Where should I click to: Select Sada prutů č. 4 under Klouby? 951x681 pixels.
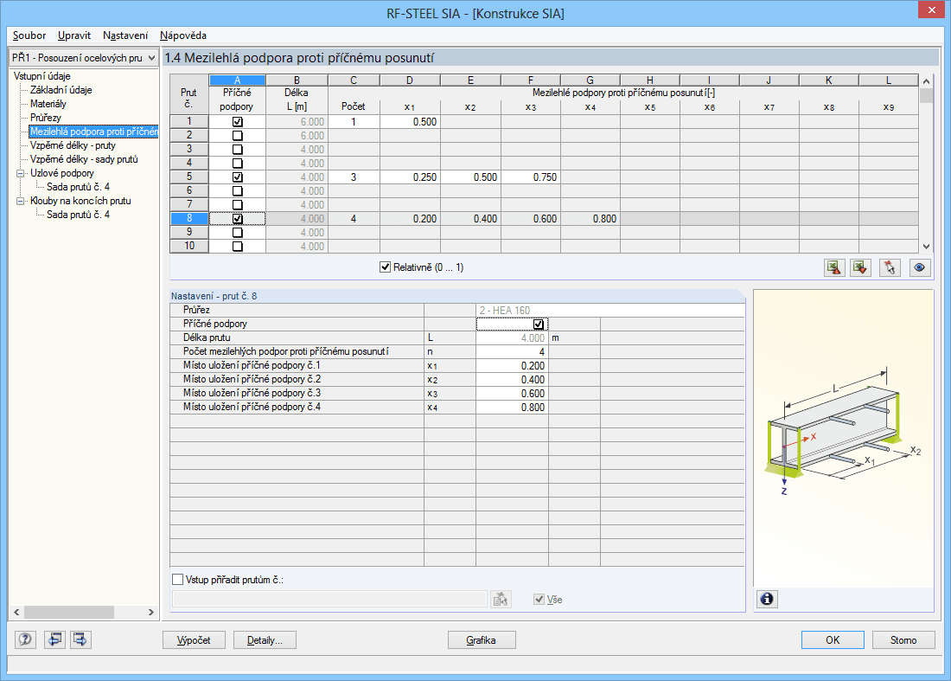pos(78,215)
